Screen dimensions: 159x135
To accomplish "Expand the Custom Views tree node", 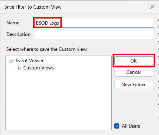I will coord(19,68).
